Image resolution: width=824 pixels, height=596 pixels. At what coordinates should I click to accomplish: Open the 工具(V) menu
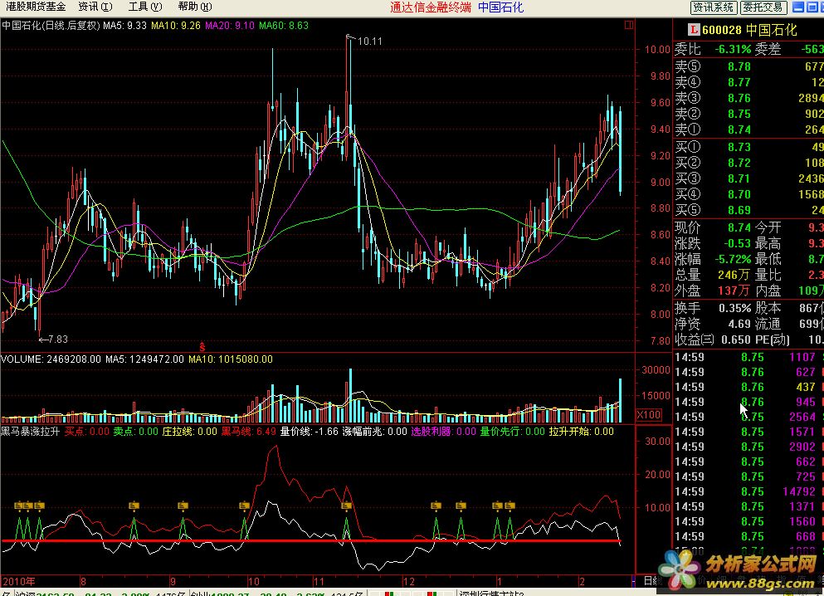(145, 7)
